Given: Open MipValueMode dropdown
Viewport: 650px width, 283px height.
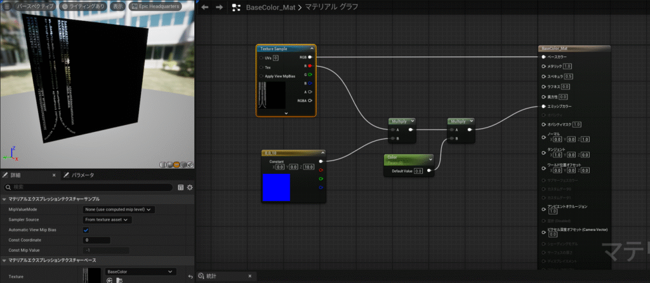Looking at the screenshot, I should click(119, 209).
